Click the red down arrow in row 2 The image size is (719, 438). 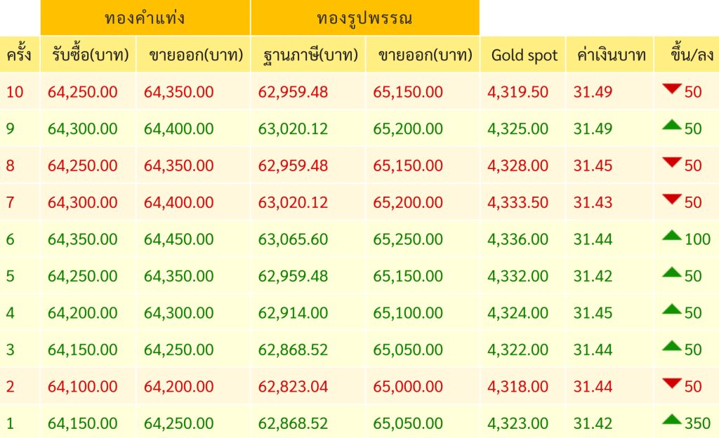pos(672,383)
